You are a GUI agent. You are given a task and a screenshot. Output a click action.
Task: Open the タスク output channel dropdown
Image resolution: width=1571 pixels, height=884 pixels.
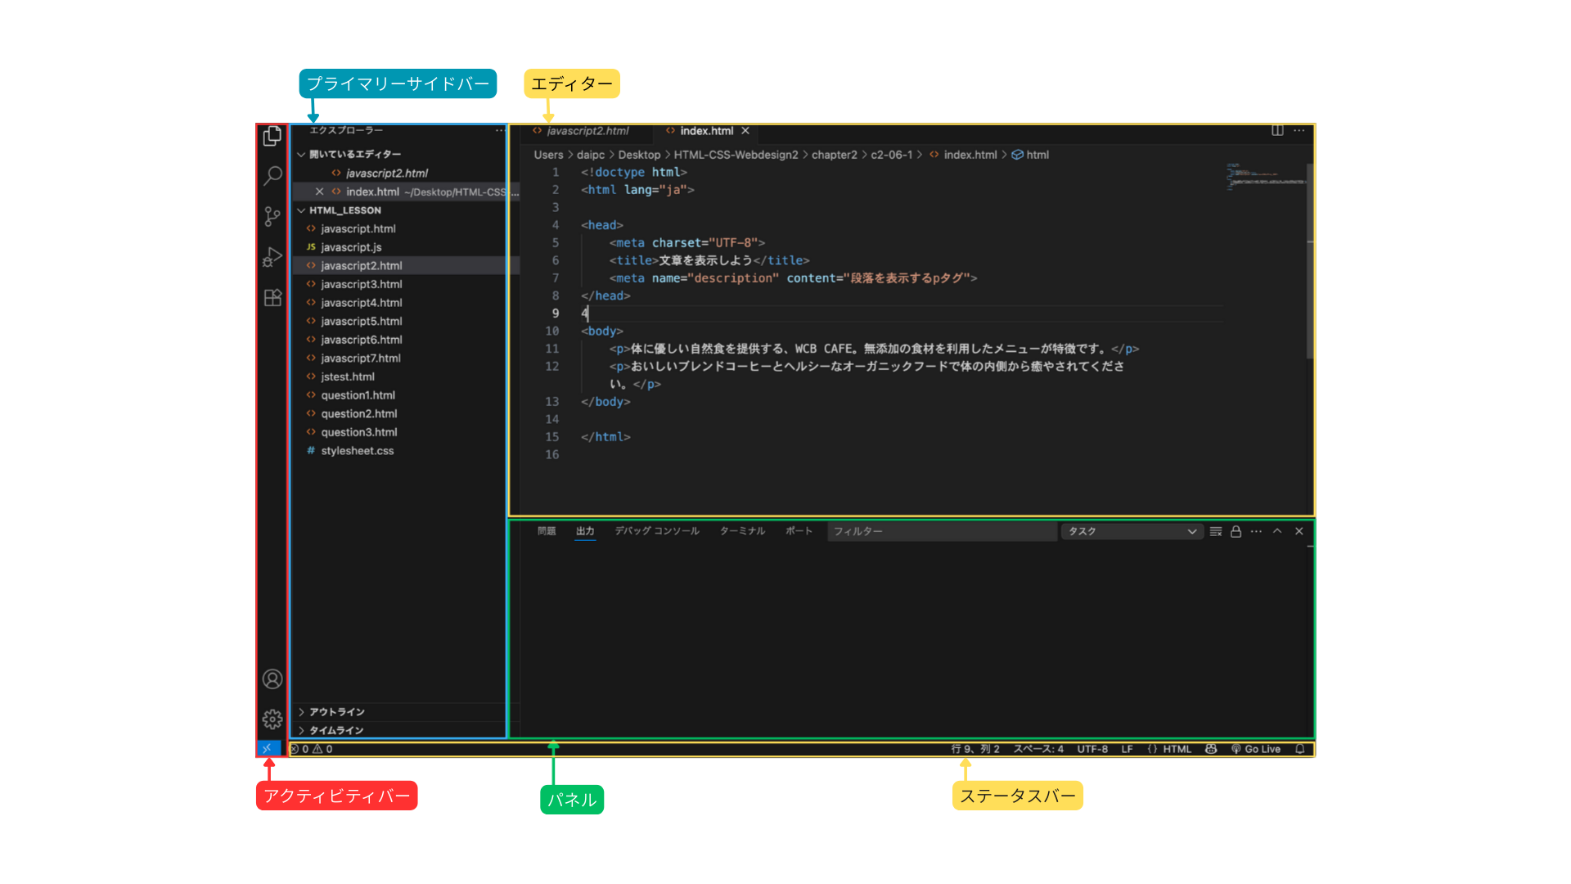1132,531
